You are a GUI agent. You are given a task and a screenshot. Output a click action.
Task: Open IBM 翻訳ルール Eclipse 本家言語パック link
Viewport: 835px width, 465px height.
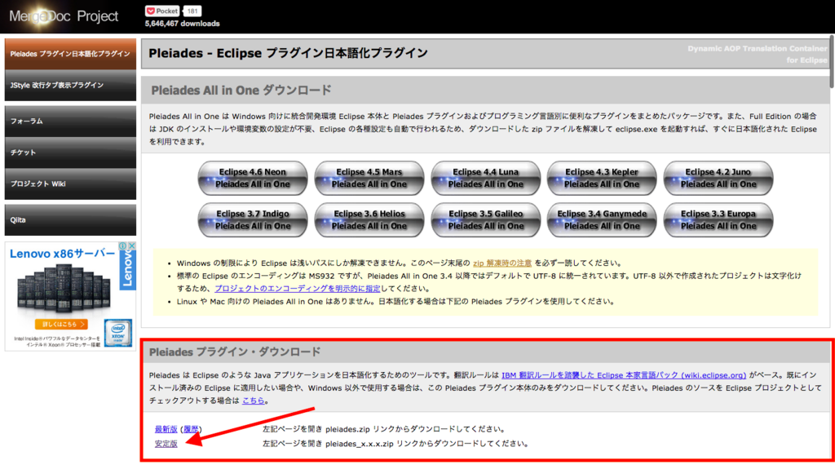pos(624,375)
